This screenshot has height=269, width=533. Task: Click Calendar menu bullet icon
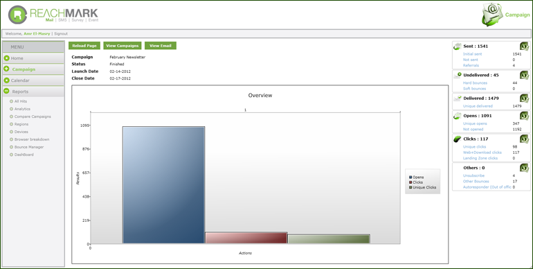coord(6,80)
